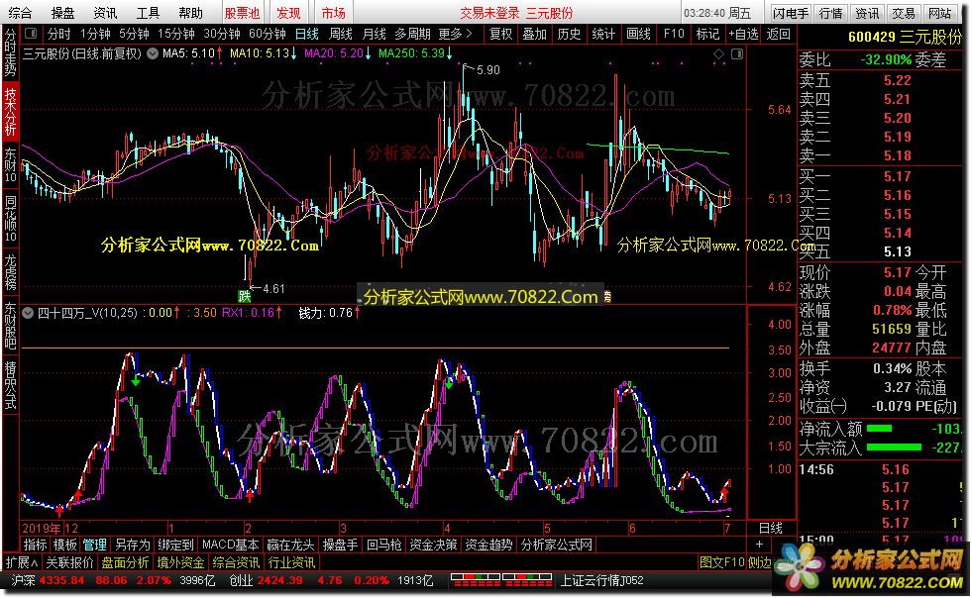Select the 管理 bottom tab
Viewport: 972px width, 598px height.
click(x=94, y=545)
